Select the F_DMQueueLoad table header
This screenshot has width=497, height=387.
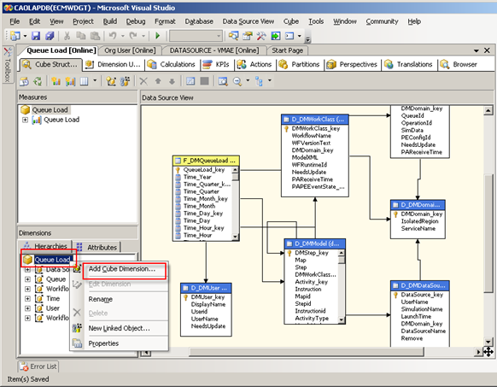tap(206, 161)
